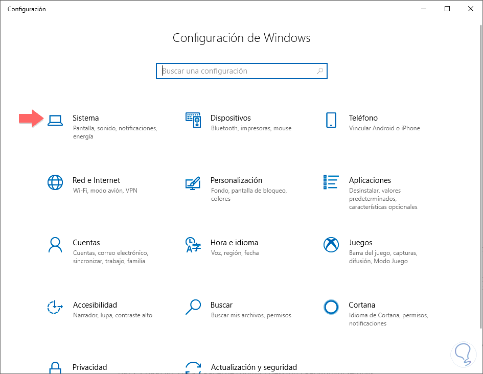Click 'Wi-Fi, modo avión, VPN' description
This screenshot has width=483, height=374.
(105, 190)
